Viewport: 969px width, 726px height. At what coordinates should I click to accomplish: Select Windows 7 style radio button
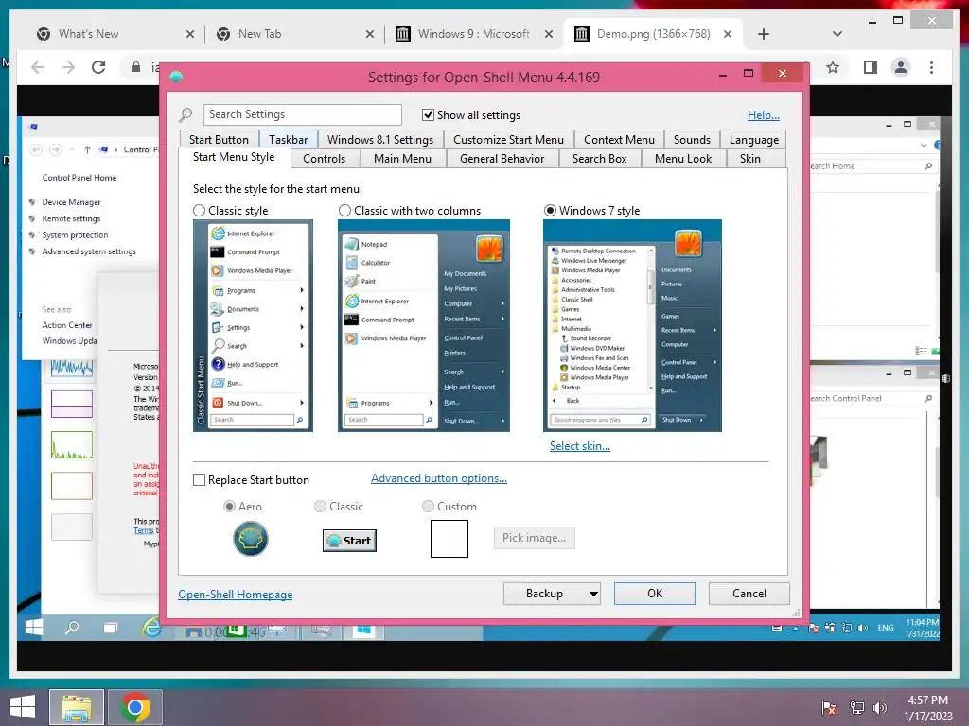(x=550, y=211)
